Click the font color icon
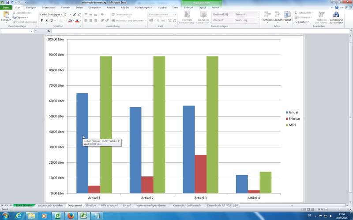The width and height of the screenshot is (353, 220). [76, 21]
